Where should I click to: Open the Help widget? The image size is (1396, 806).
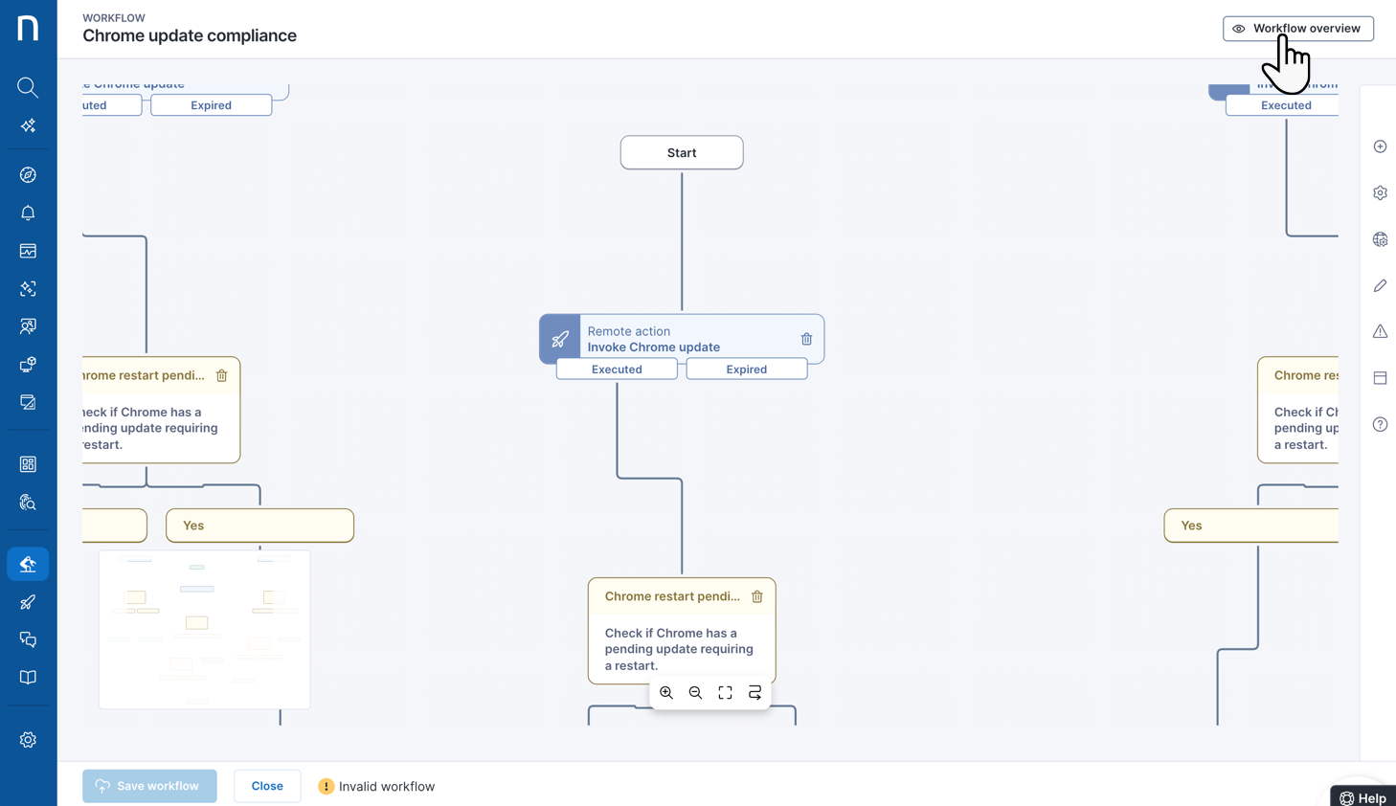pos(1362,797)
